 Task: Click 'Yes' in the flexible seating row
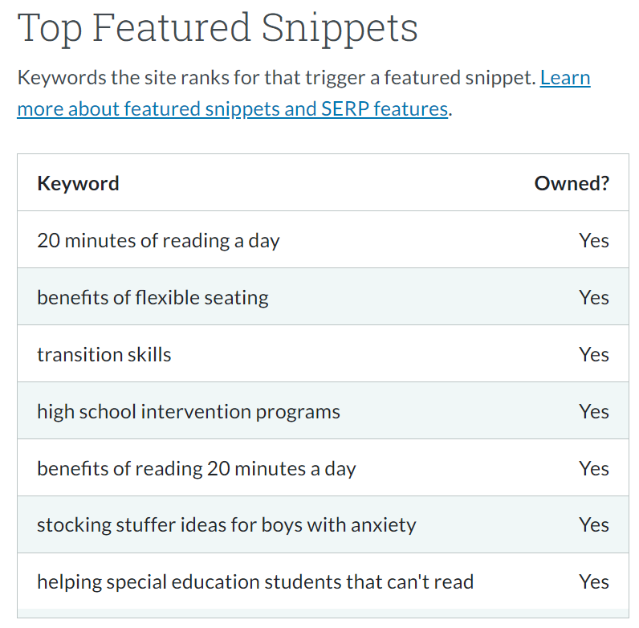[593, 297]
